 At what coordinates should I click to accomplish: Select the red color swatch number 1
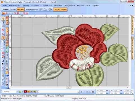click(x=25, y=91)
